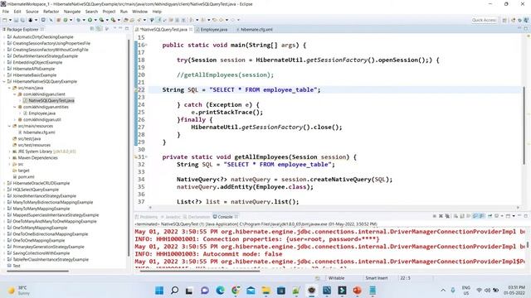Click the Save All toolbar icon
The image size is (531, 298).
tap(22, 20)
